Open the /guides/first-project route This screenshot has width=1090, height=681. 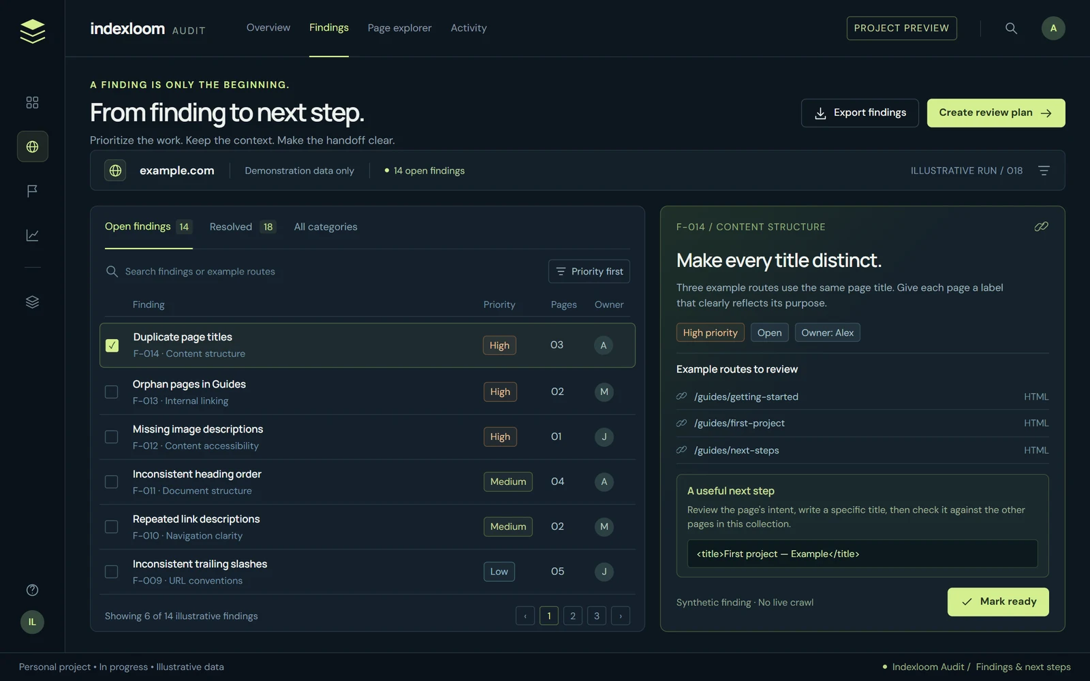click(x=739, y=423)
